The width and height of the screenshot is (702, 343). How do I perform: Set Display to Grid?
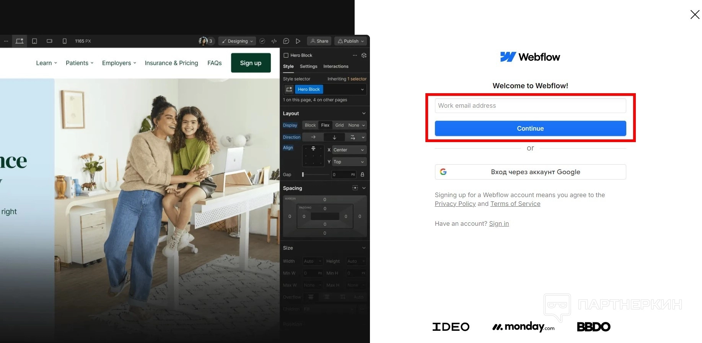(x=339, y=125)
